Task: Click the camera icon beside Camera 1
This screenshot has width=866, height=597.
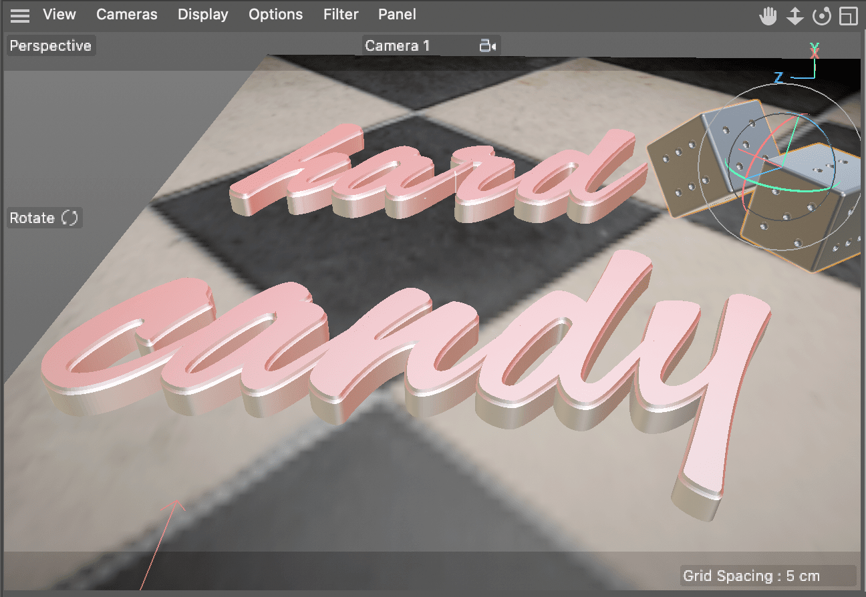Action: pyautogui.click(x=488, y=45)
